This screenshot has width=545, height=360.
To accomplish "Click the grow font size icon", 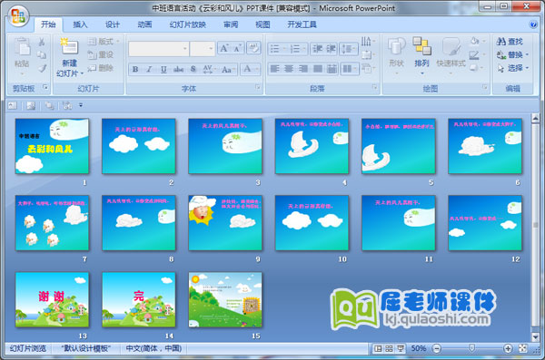I will tap(223, 48).
